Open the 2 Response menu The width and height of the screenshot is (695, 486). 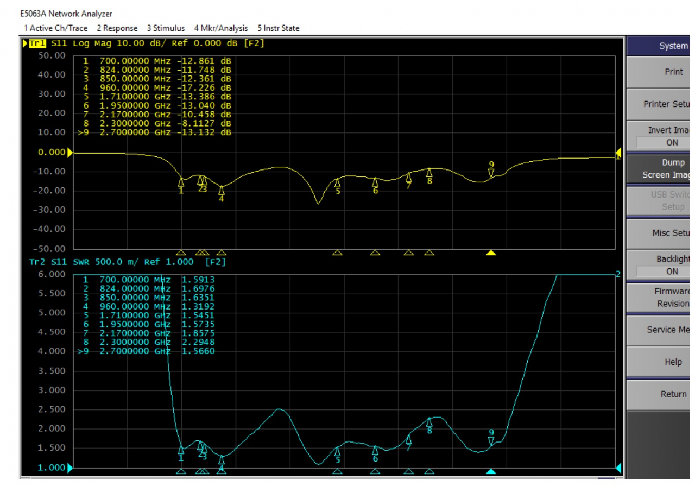point(118,28)
